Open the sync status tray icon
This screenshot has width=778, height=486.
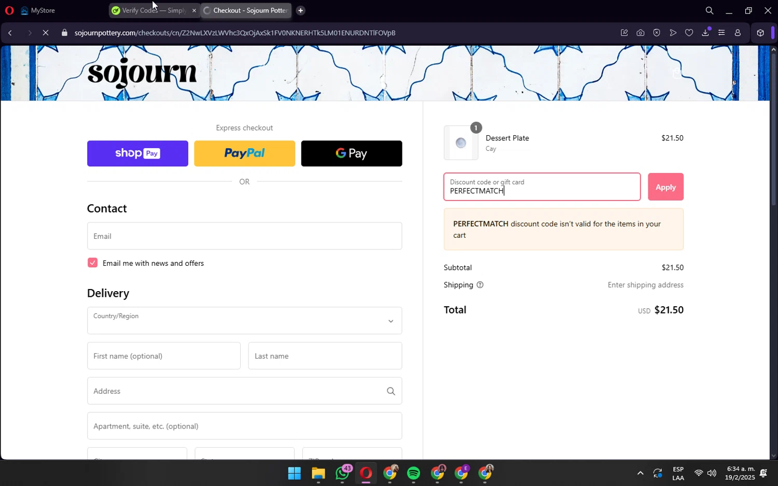coord(658,474)
